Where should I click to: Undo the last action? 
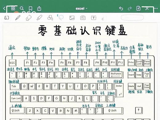(121, 8)
